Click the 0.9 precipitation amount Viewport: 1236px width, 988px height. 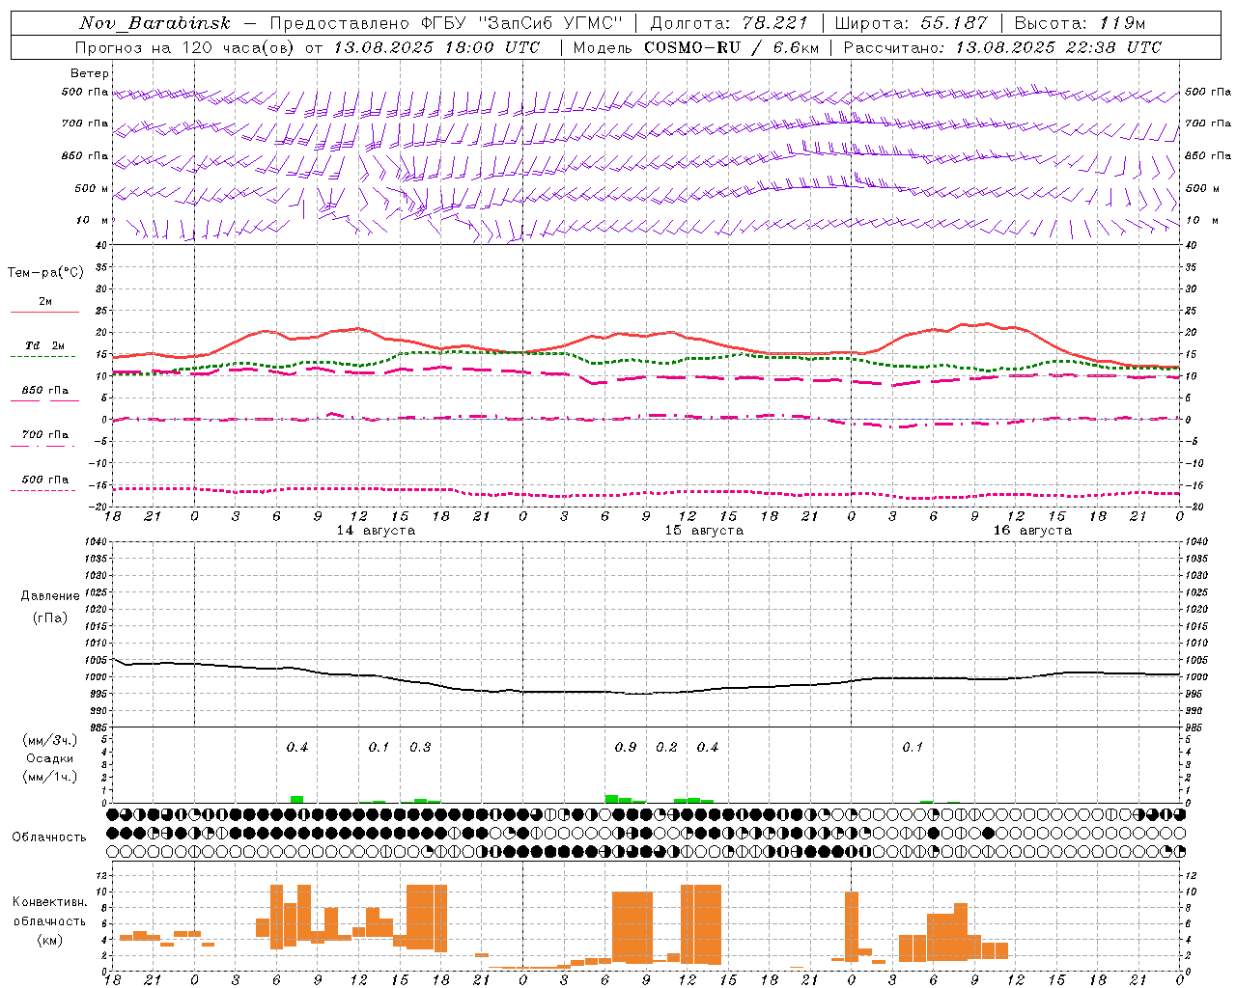point(626,748)
